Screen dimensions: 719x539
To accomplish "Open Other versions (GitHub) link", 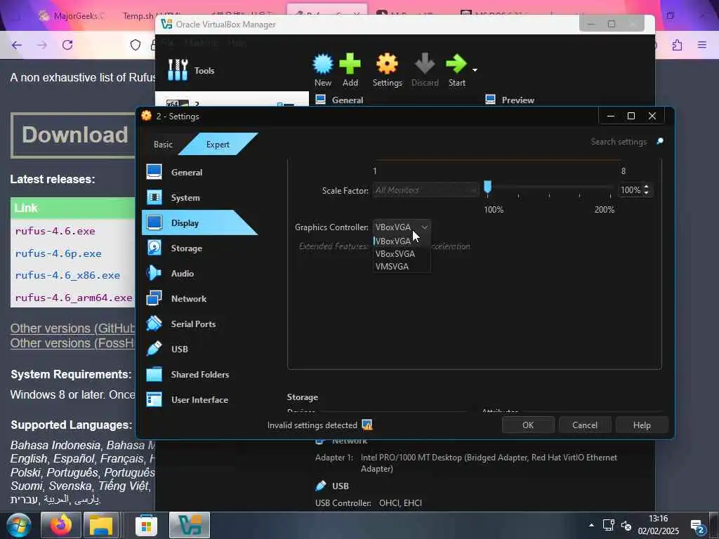I will click(x=73, y=328).
